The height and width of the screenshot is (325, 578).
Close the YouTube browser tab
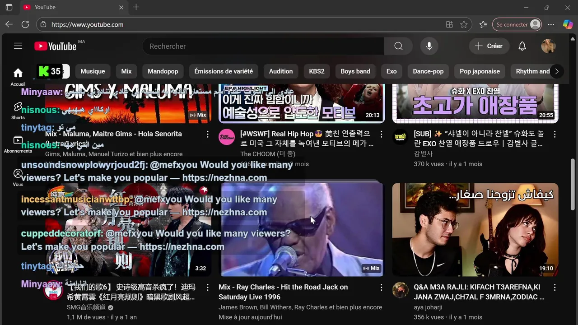pos(121,7)
